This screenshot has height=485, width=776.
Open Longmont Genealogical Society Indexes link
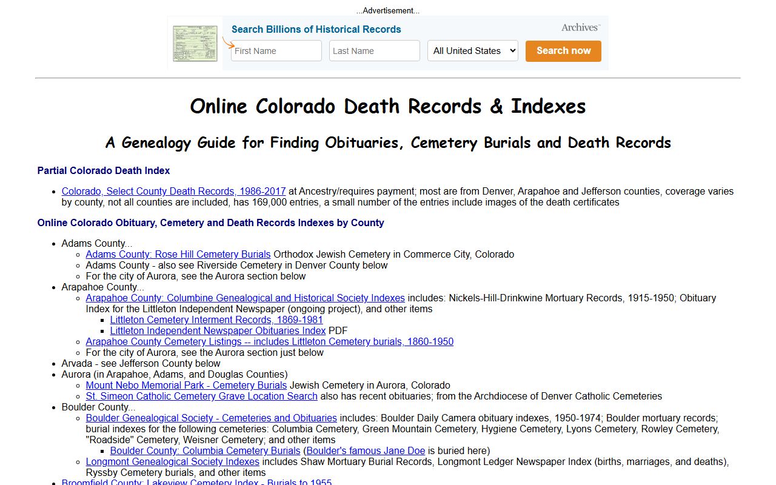tap(173, 461)
